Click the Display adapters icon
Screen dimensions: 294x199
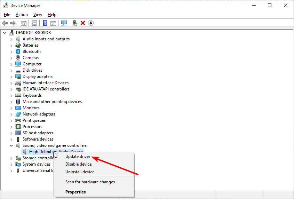18,77
